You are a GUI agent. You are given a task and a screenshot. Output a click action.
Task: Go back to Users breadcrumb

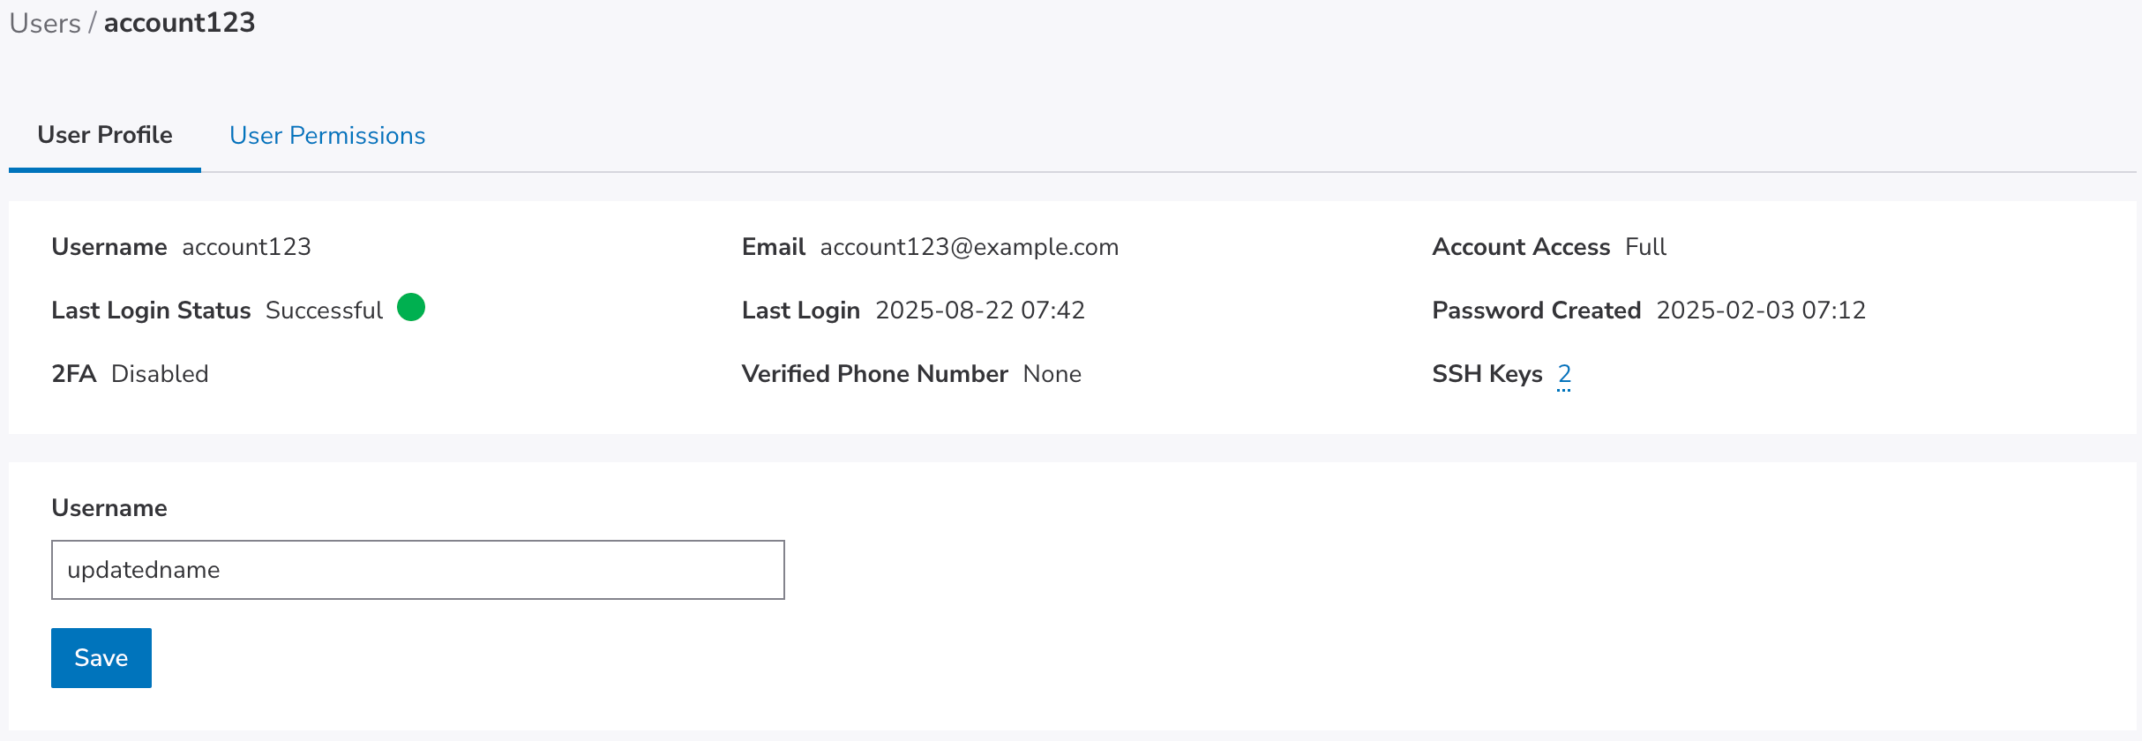pyautogui.click(x=45, y=23)
